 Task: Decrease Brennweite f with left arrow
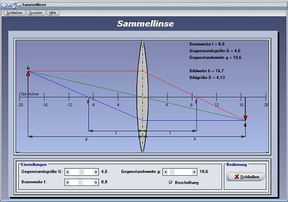[x=67, y=183]
